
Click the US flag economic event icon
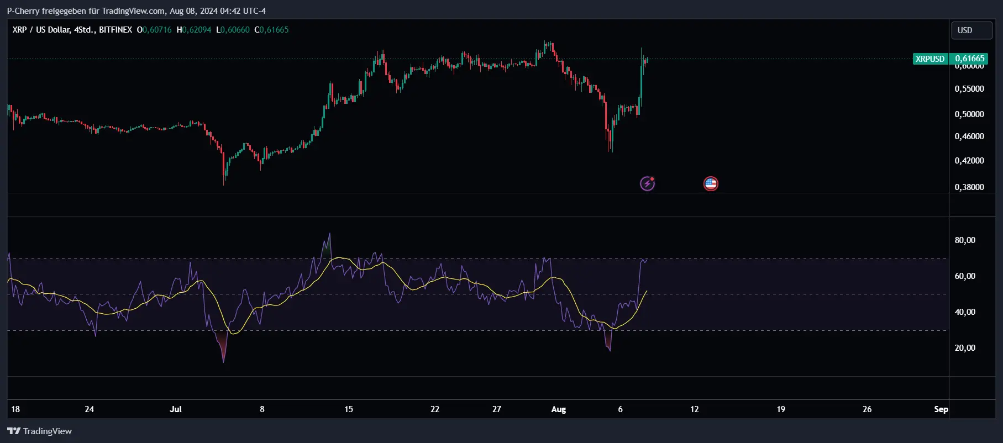(711, 183)
